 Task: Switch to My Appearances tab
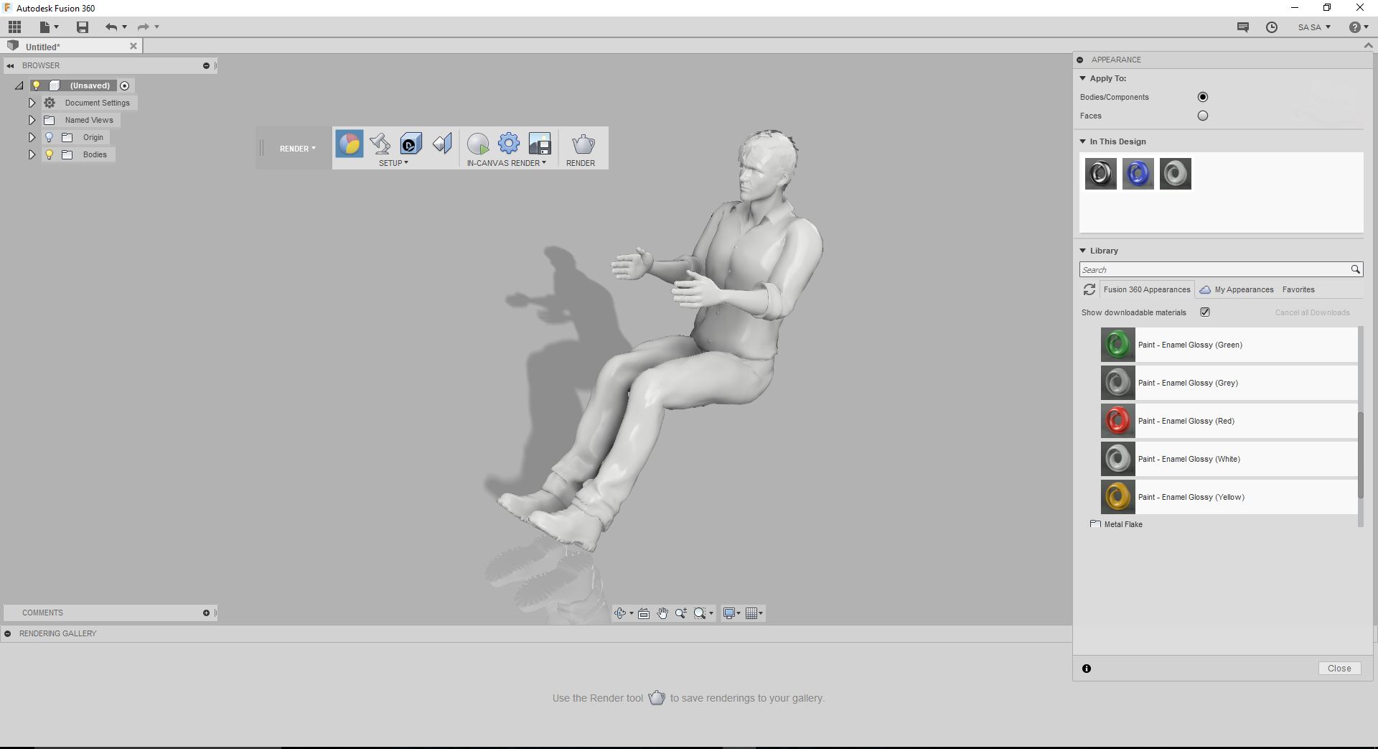point(1237,289)
